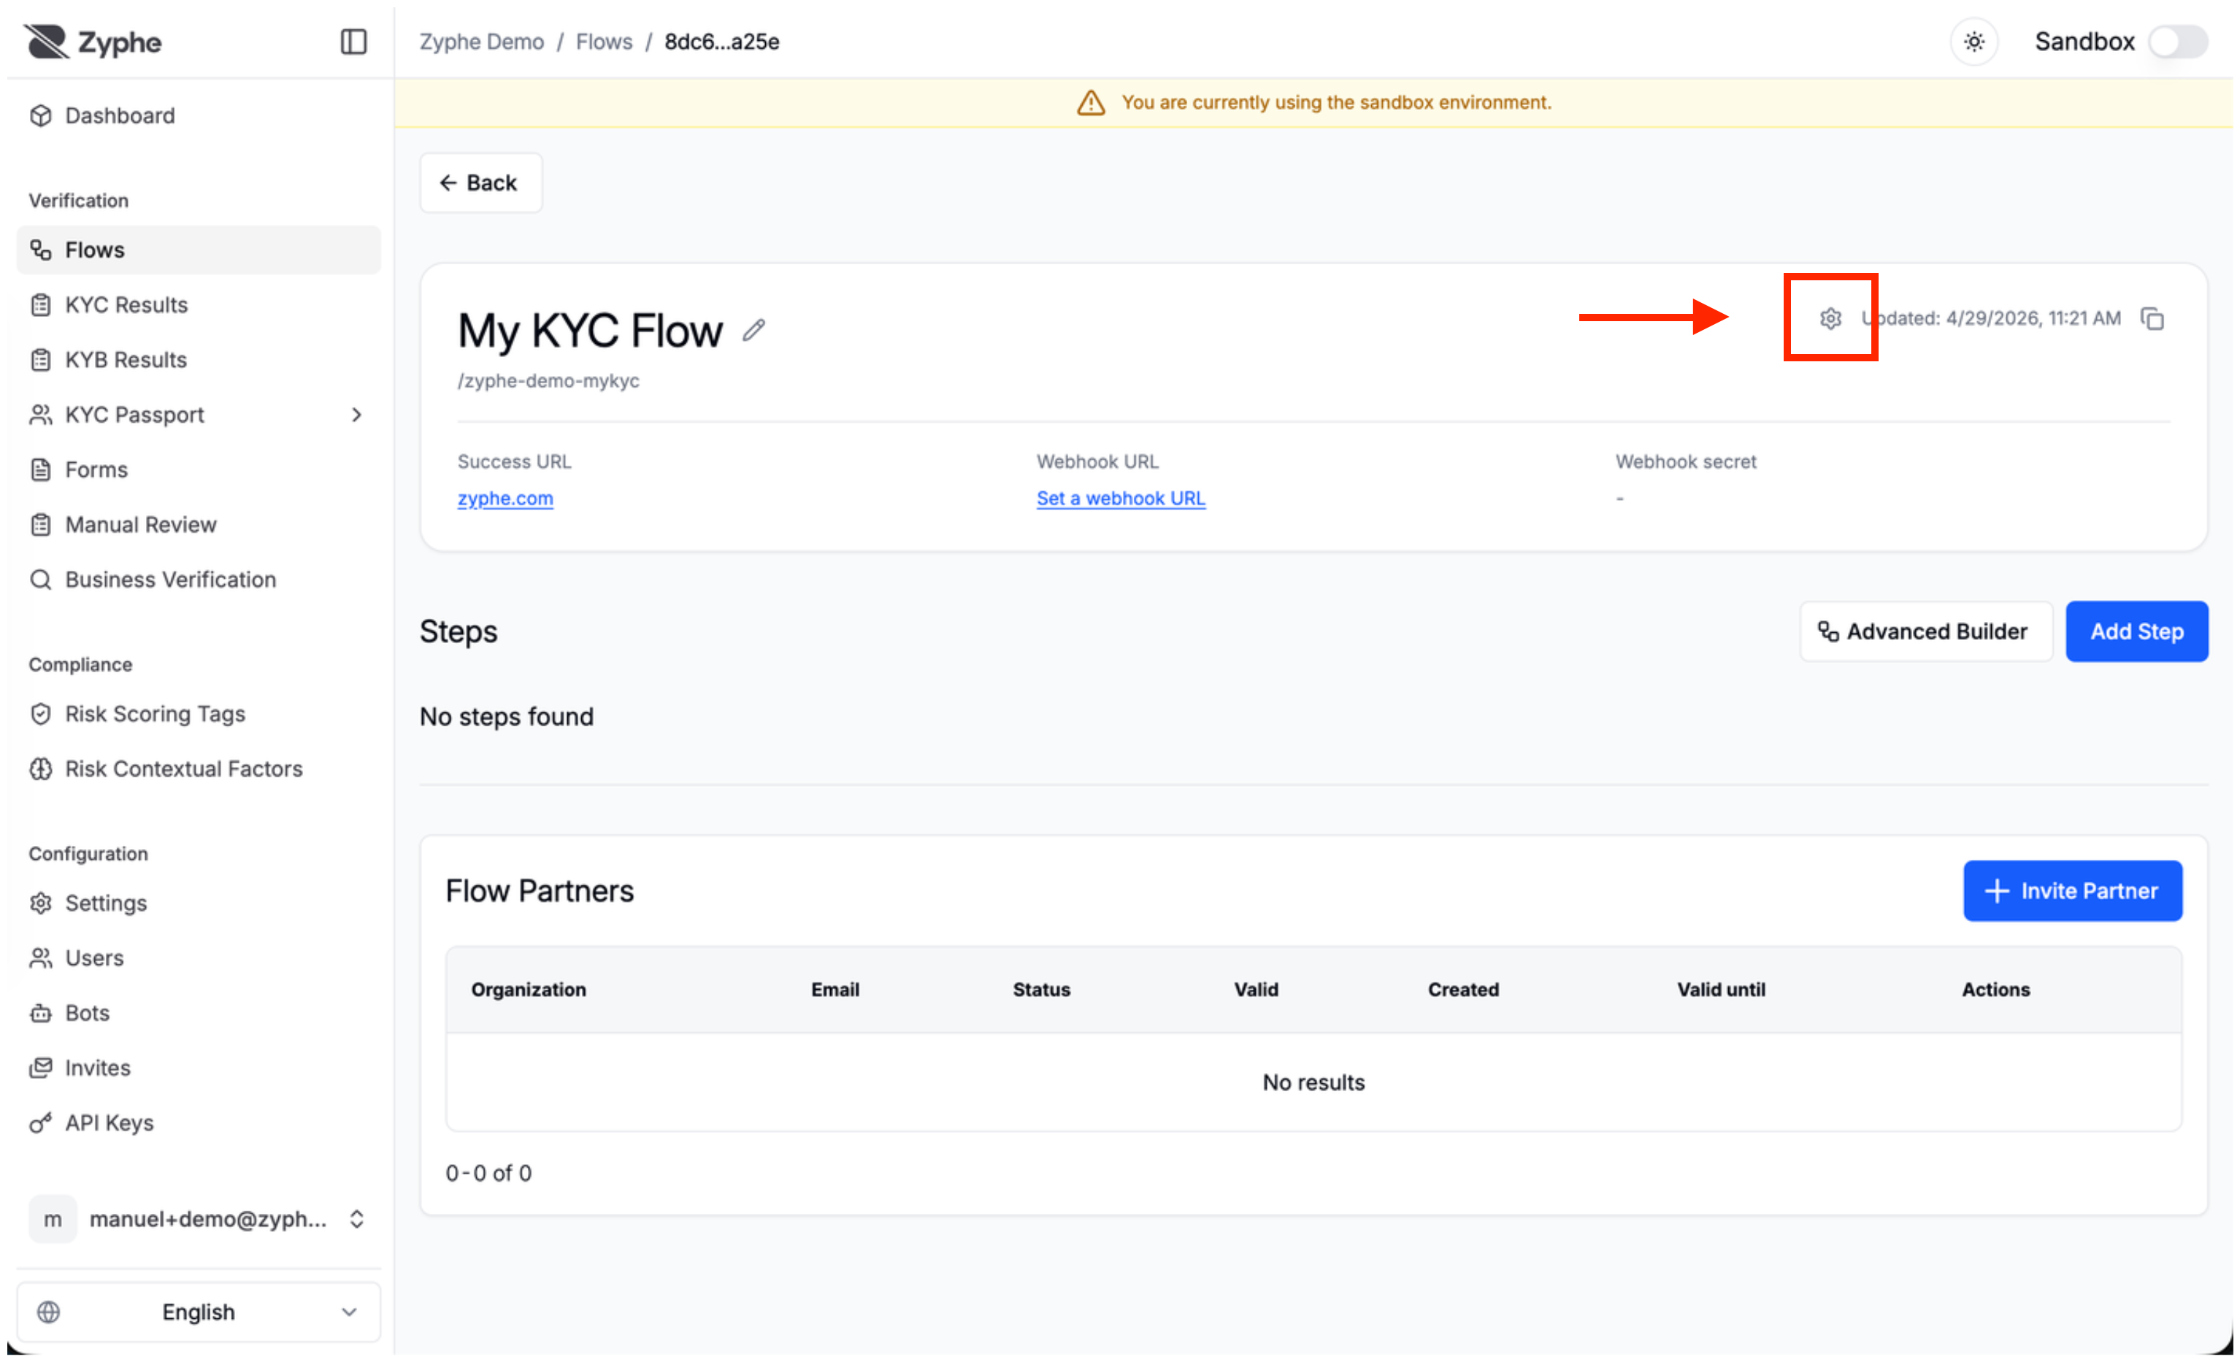Click the Valid until column header
This screenshot has width=2240, height=1362.
click(1721, 990)
